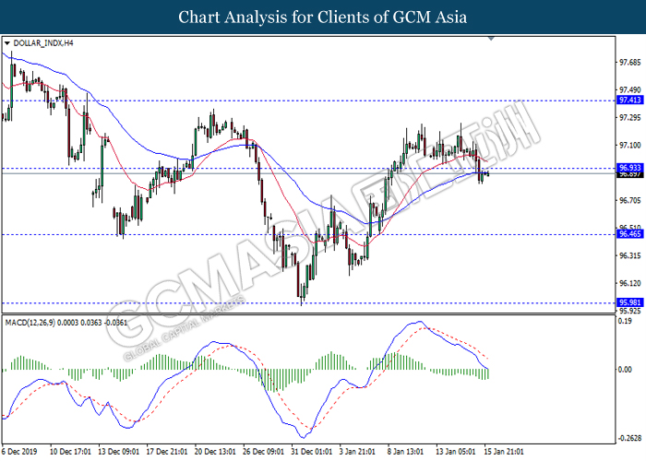Screen dimensions: 646x461
Task: Select the 95.981 support price tag
Action: pos(630,301)
